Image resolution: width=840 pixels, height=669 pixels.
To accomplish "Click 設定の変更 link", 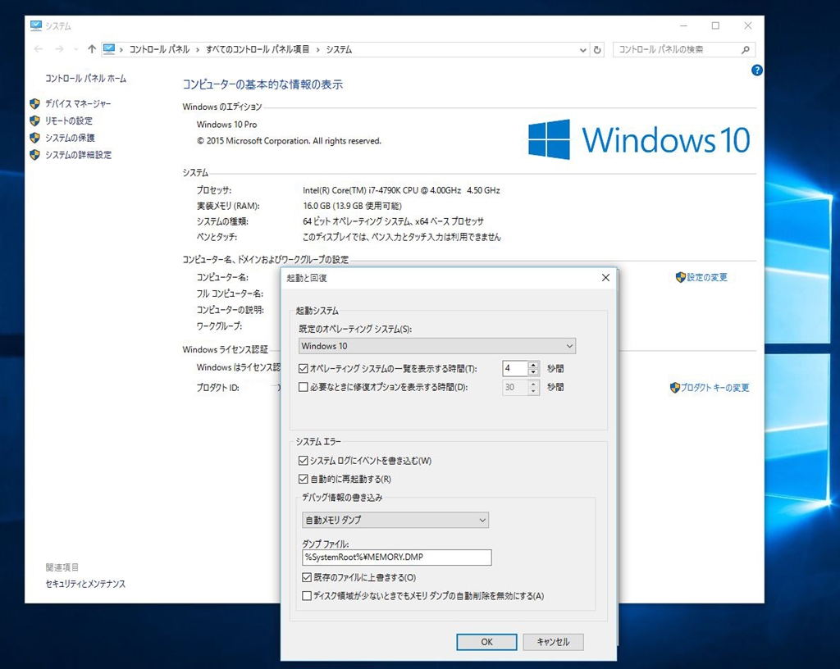I will click(707, 277).
